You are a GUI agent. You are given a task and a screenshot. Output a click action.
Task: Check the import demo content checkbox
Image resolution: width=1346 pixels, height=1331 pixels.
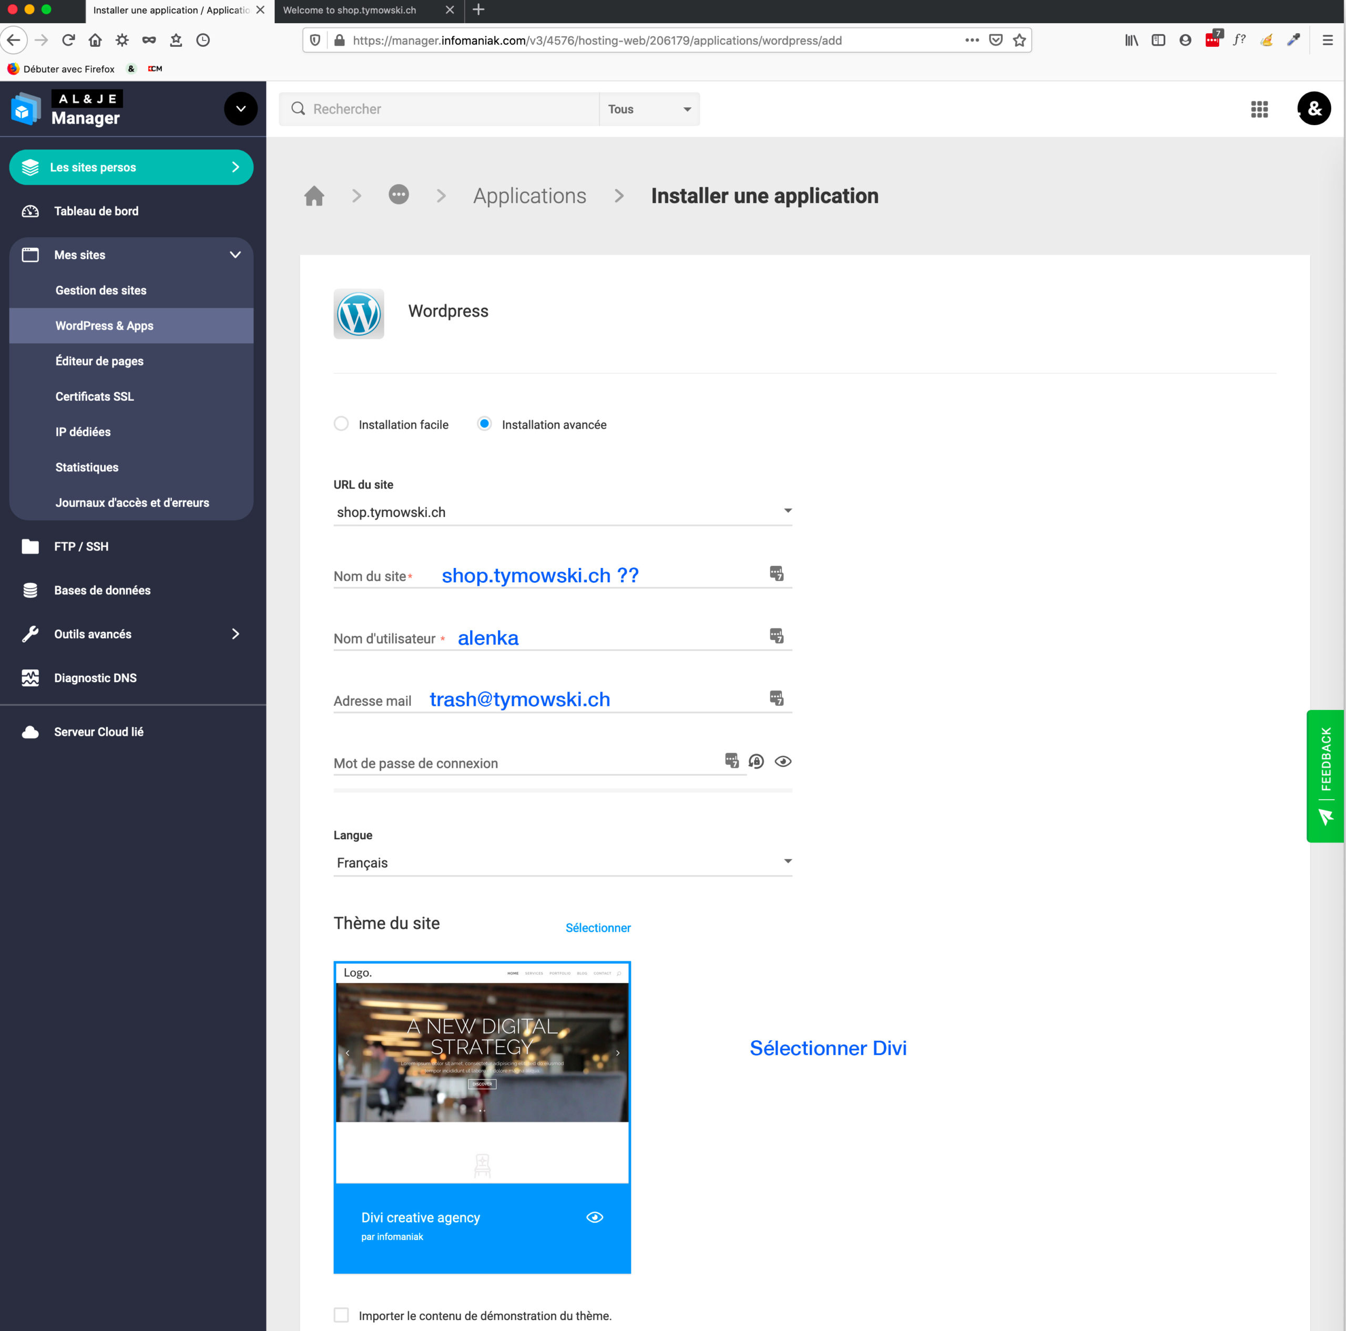(341, 1315)
